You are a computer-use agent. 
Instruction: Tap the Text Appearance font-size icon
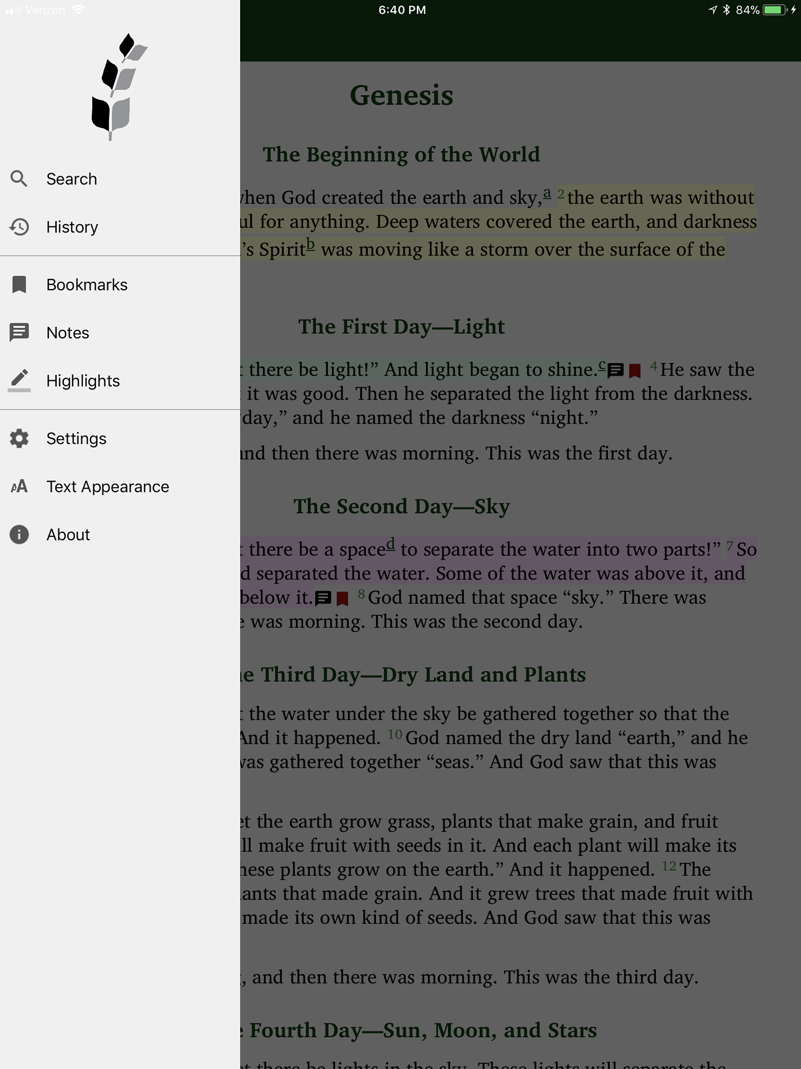pos(19,486)
